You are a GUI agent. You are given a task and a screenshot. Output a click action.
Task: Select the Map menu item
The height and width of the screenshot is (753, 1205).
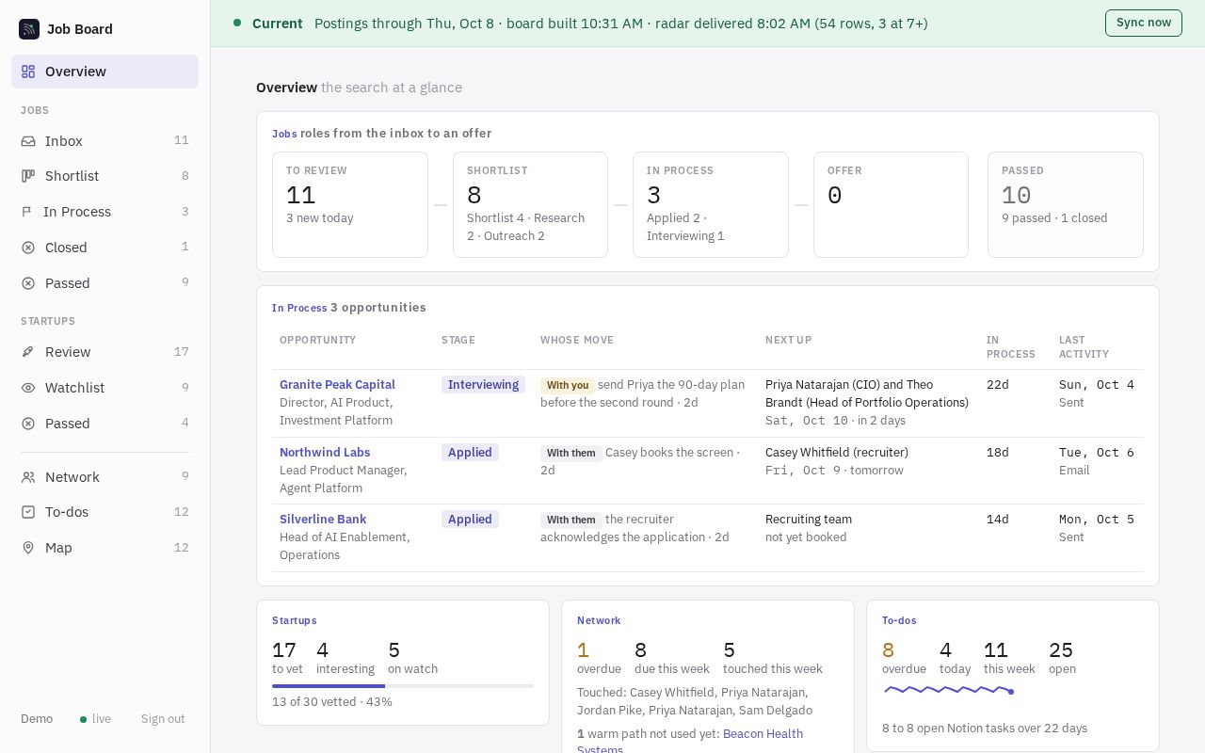pyautogui.click(x=104, y=548)
